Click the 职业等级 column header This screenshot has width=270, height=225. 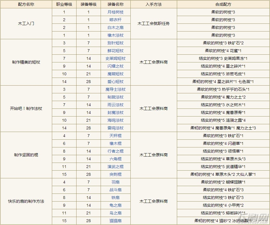click(64, 5)
